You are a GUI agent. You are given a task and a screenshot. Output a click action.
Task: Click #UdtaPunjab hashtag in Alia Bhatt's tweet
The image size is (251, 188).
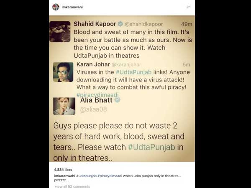pyautogui.click(x=151, y=147)
